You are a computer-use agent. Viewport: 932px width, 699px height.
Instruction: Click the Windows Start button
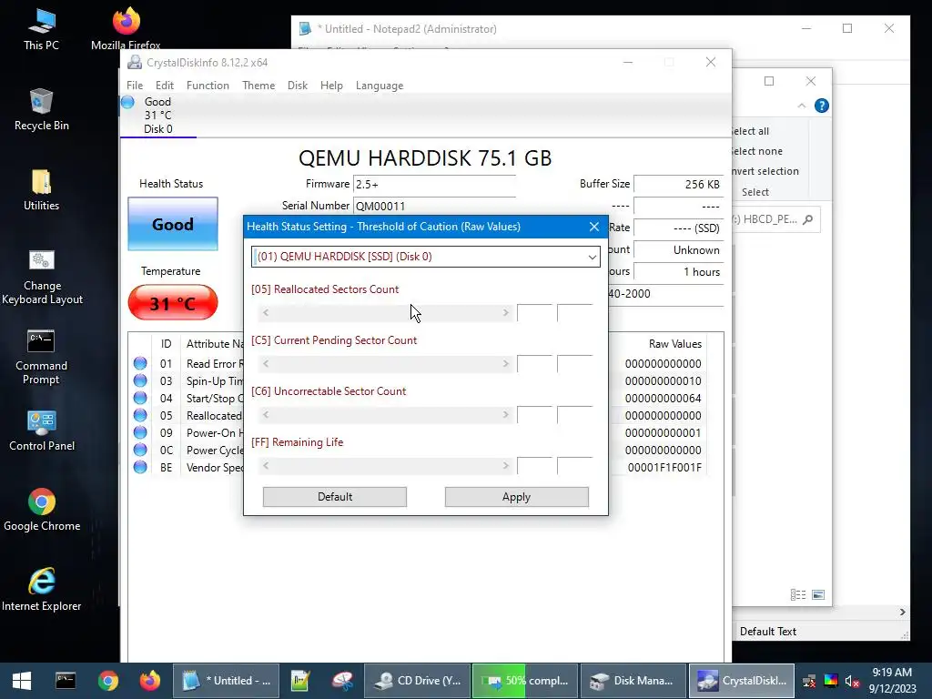tap(22, 681)
